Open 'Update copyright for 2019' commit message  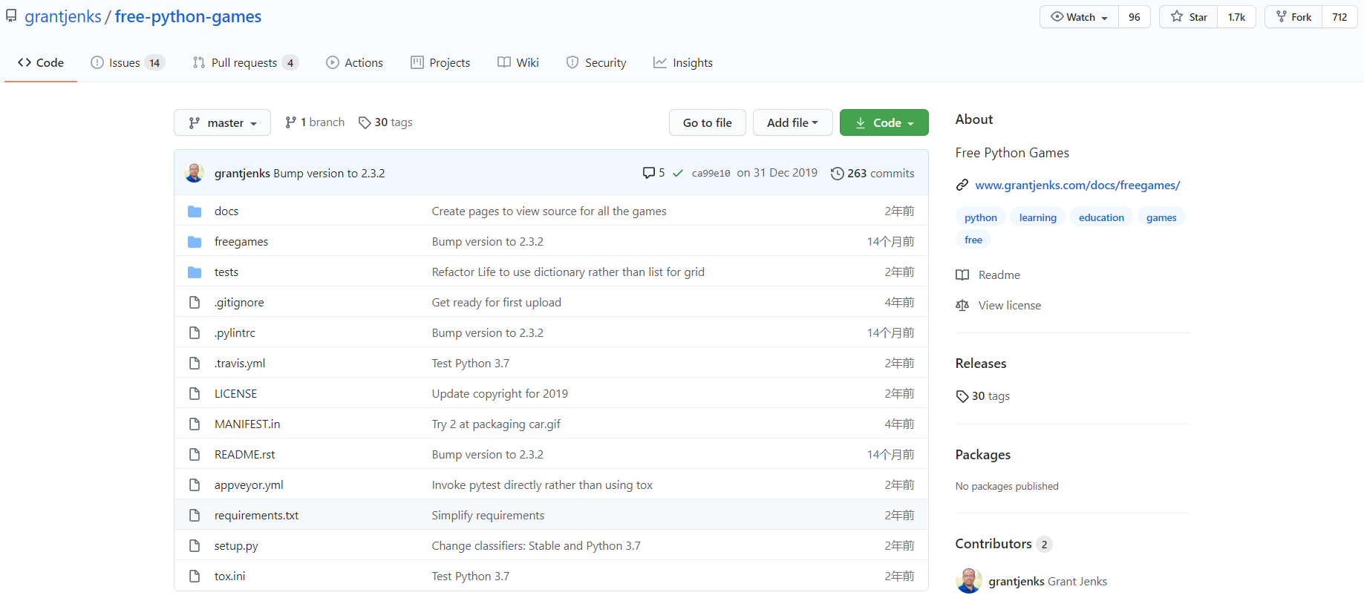(500, 394)
